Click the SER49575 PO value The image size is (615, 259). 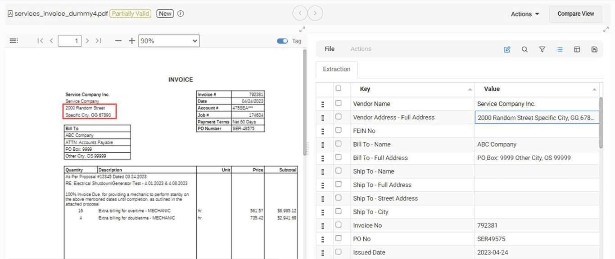click(491, 239)
